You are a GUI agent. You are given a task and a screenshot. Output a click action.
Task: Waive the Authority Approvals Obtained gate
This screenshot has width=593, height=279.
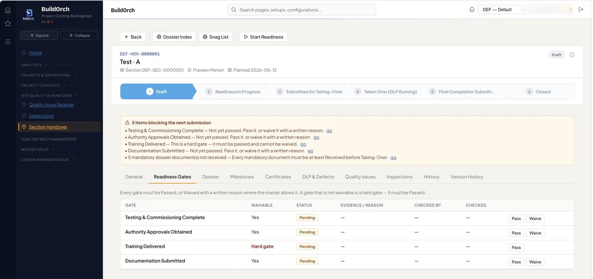tap(535, 233)
